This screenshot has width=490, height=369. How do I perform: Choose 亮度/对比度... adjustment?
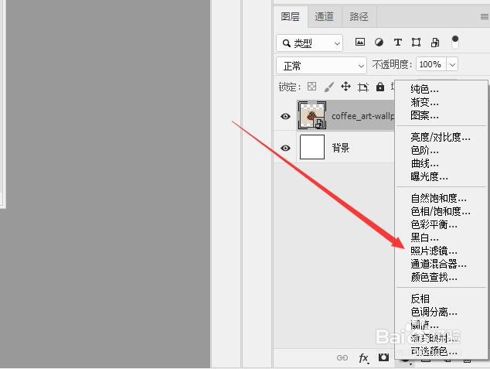tap(441, 137)
